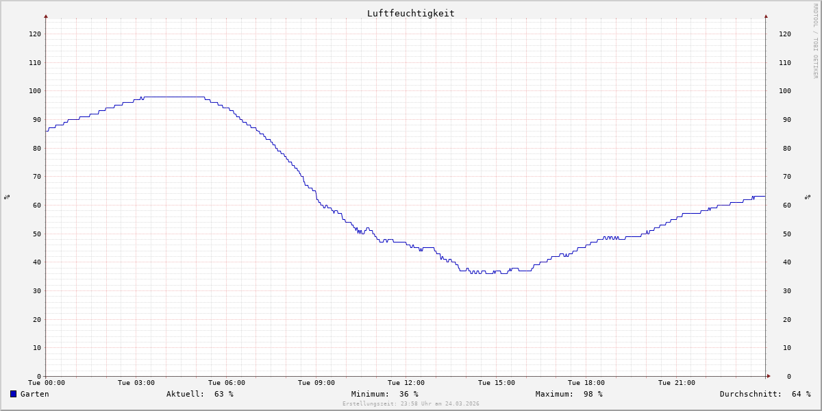822x411 pixels.
Task: Click the RRDTOOL / TOBI OETIKER watermark
Action: tap(815, 41)
